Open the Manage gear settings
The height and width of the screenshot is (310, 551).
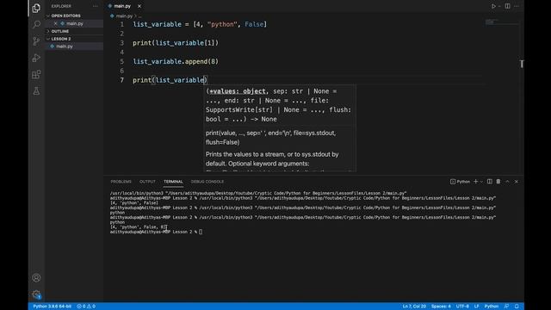click(x=36, y=294)
